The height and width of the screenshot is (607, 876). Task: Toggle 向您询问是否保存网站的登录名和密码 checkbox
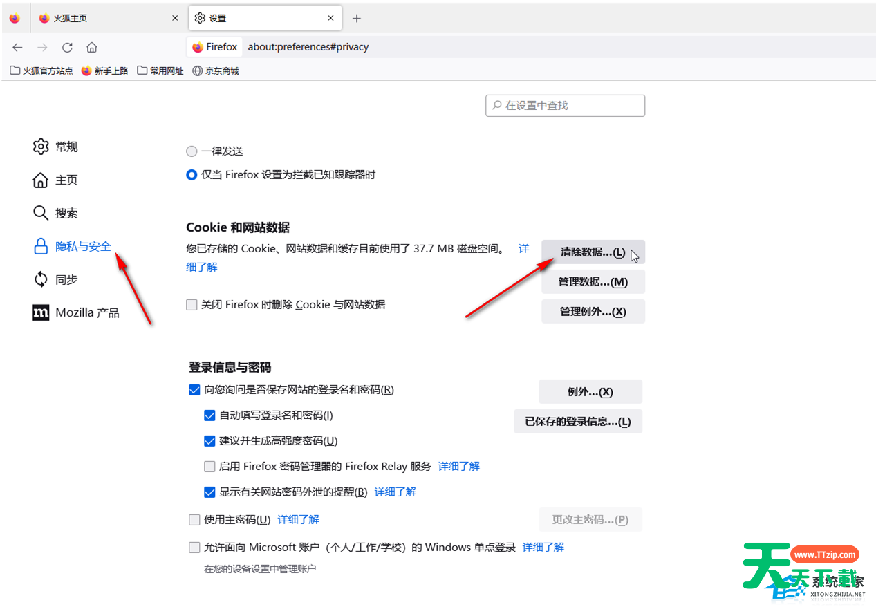click(x=194, y=390)
